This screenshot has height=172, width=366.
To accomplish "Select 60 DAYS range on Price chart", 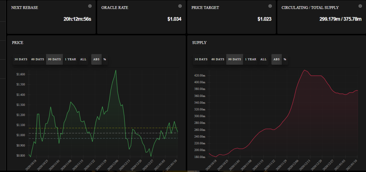I will tap(37, 59).
